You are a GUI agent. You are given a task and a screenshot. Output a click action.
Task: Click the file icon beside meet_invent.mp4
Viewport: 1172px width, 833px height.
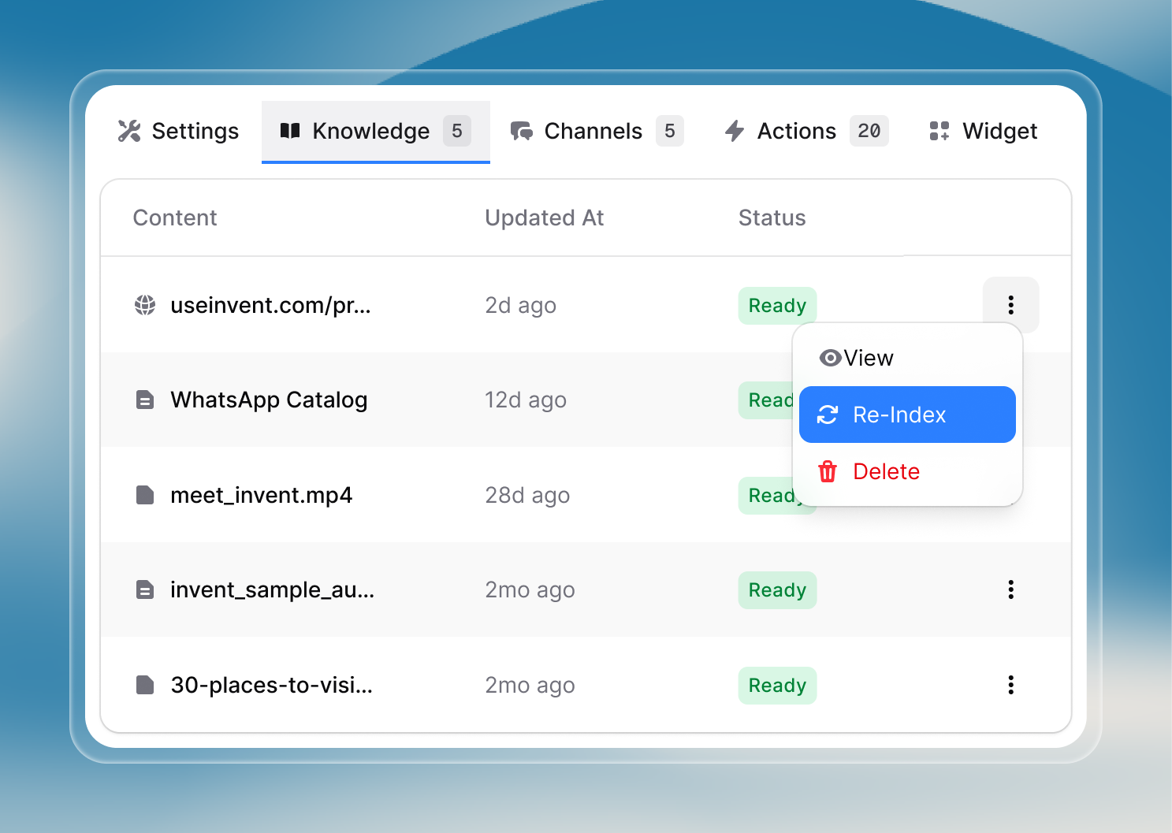tap(145, 495)
